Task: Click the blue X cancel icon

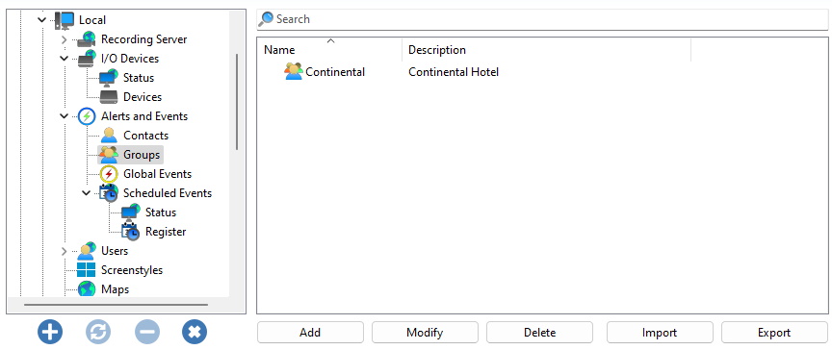Action: coord(195,332)
